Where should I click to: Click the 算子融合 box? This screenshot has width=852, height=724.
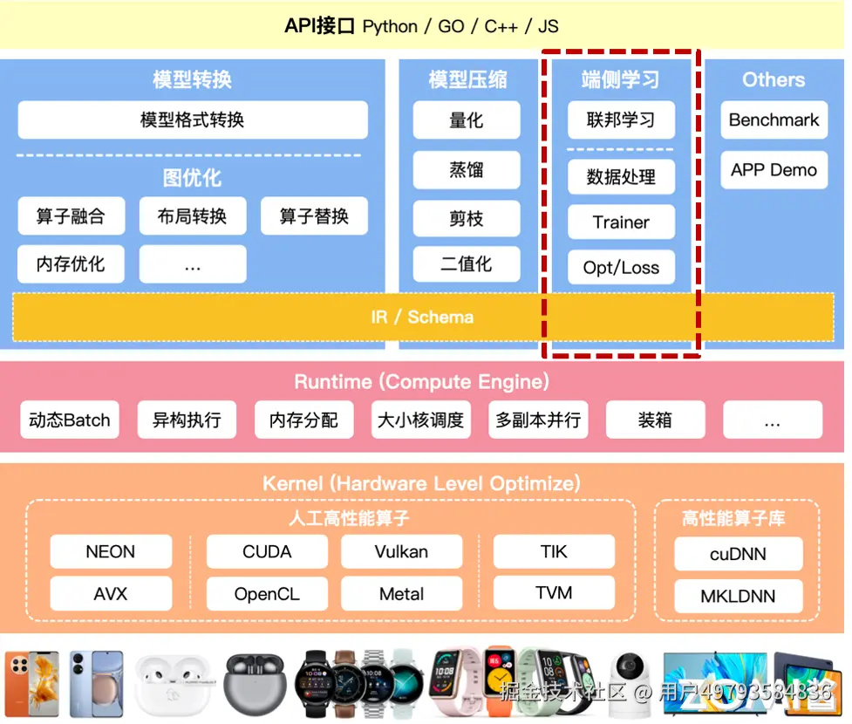click(72, 215)
